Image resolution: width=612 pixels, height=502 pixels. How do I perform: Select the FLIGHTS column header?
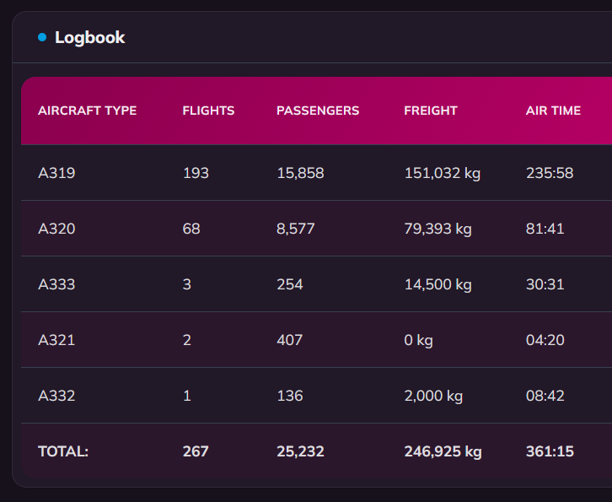[208, 111]
